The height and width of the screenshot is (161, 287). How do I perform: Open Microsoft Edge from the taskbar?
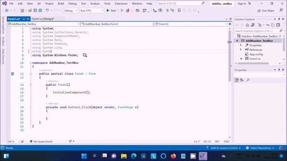pos(134,156)
